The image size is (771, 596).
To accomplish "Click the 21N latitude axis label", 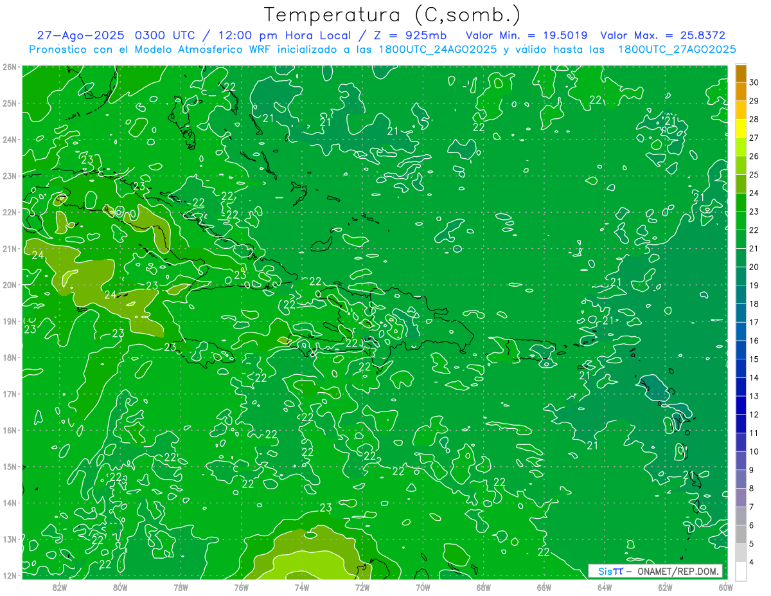I will [x=10, y=248].
